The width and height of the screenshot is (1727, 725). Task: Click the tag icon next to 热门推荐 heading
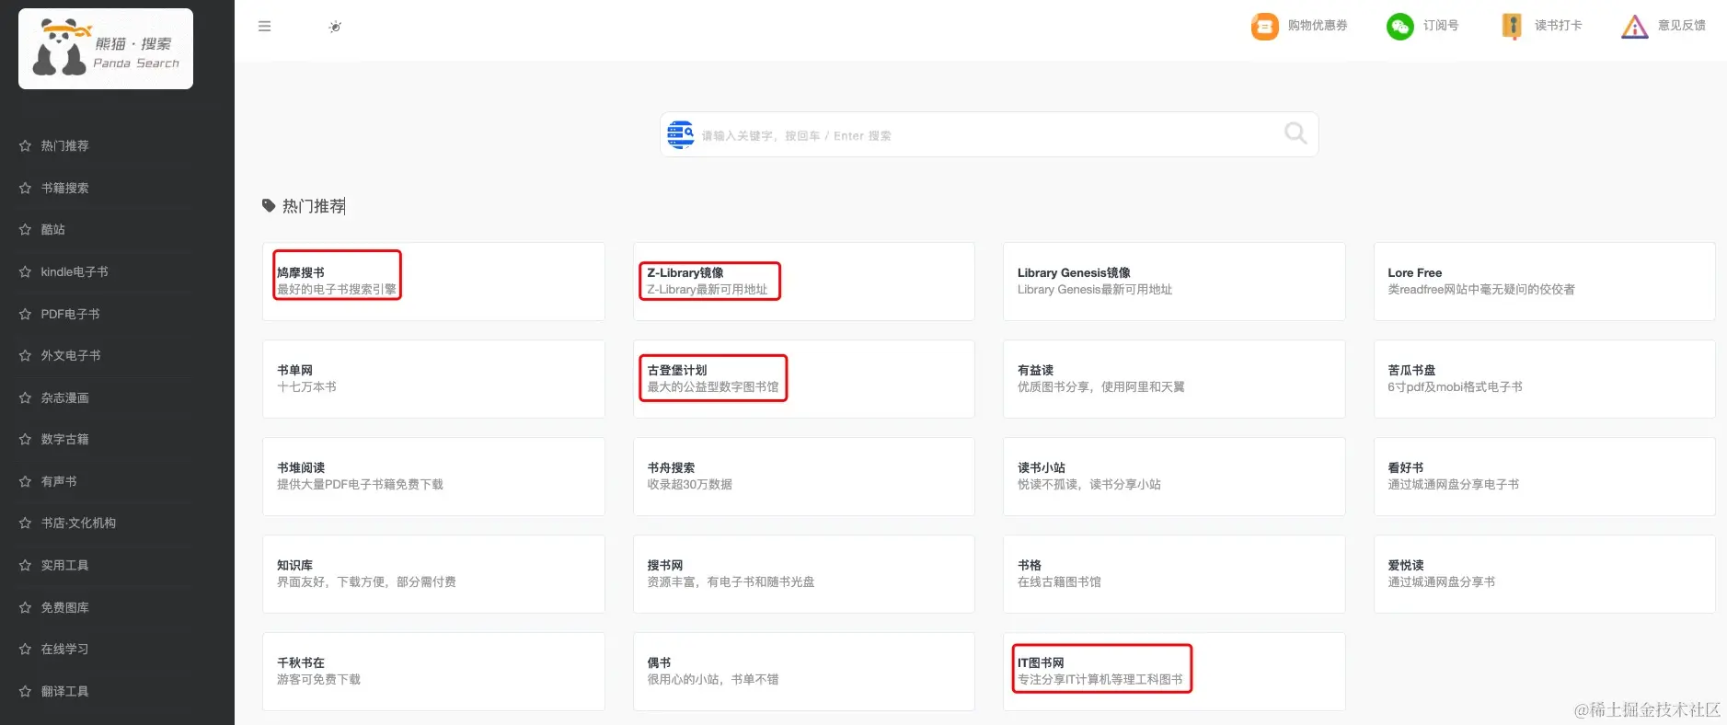[269, 206]
